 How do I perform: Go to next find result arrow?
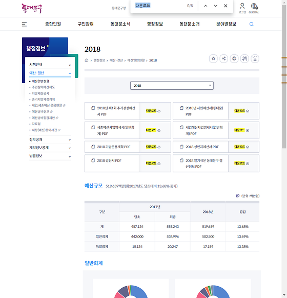pos(216,6)
